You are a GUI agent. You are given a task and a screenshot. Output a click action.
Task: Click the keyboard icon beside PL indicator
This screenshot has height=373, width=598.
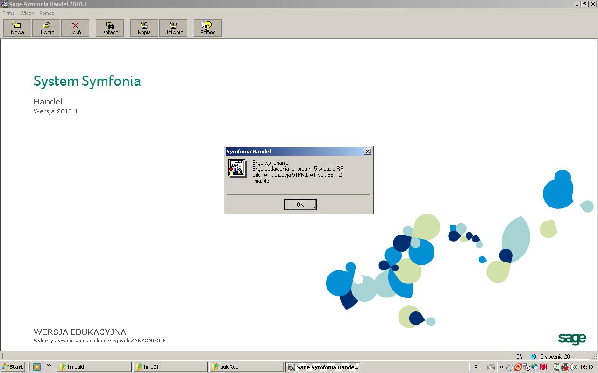point(491,367)
